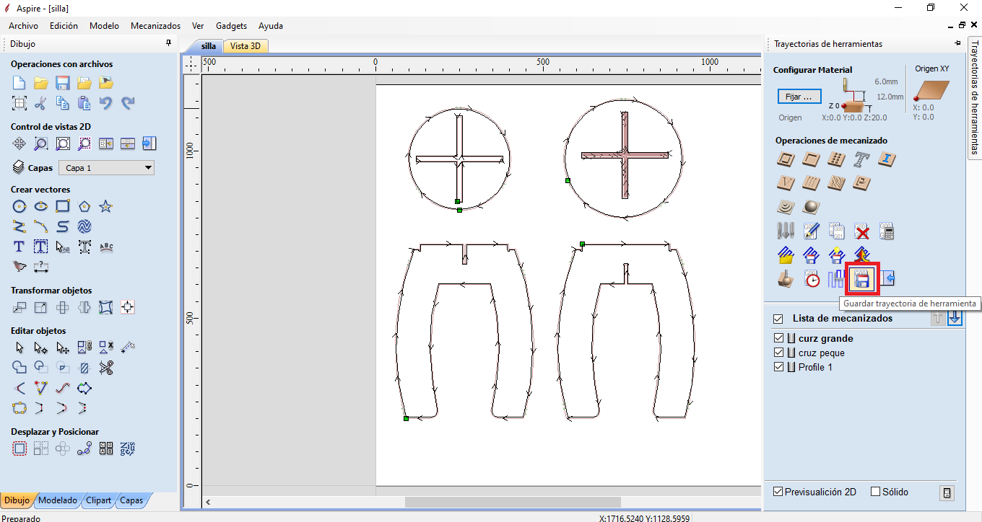Select the Pan view tool
This screenshot has height=522, width=982.
pyautogui.click(x=19, y=143)
